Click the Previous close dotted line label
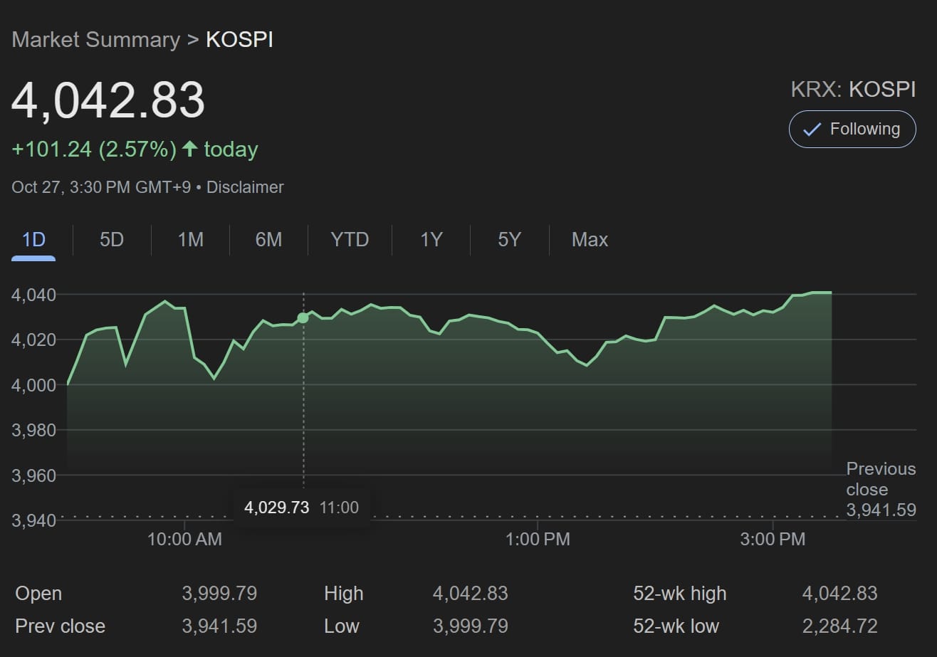The width and height of the screenshot is (937, 657). 881,490
